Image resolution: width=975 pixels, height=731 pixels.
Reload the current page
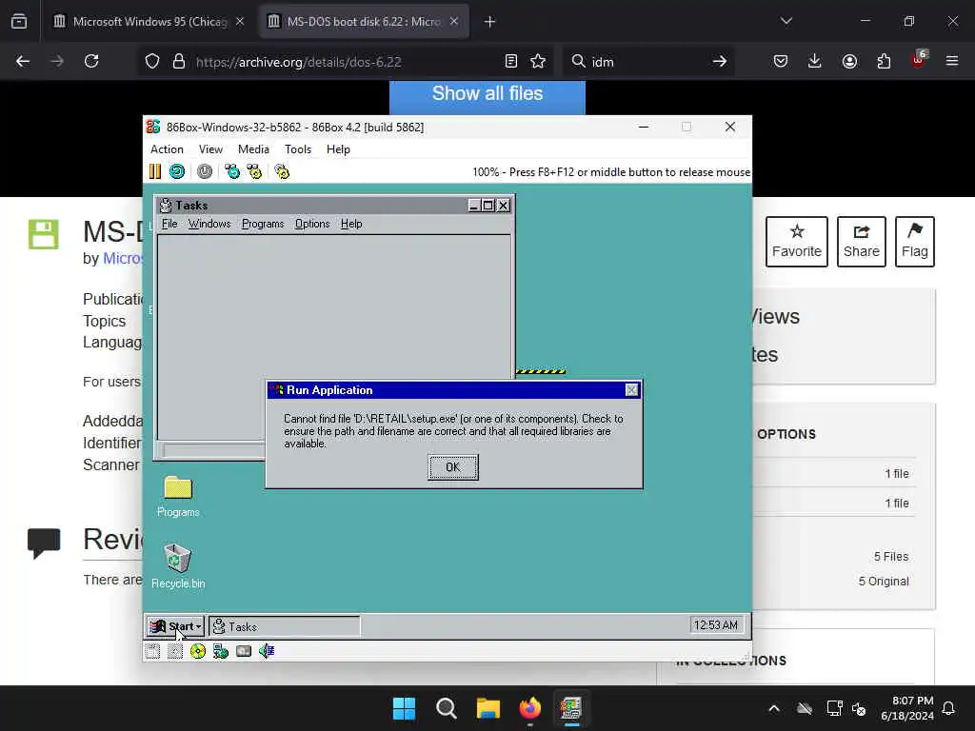pyautogui.click(x=91, y=61)
